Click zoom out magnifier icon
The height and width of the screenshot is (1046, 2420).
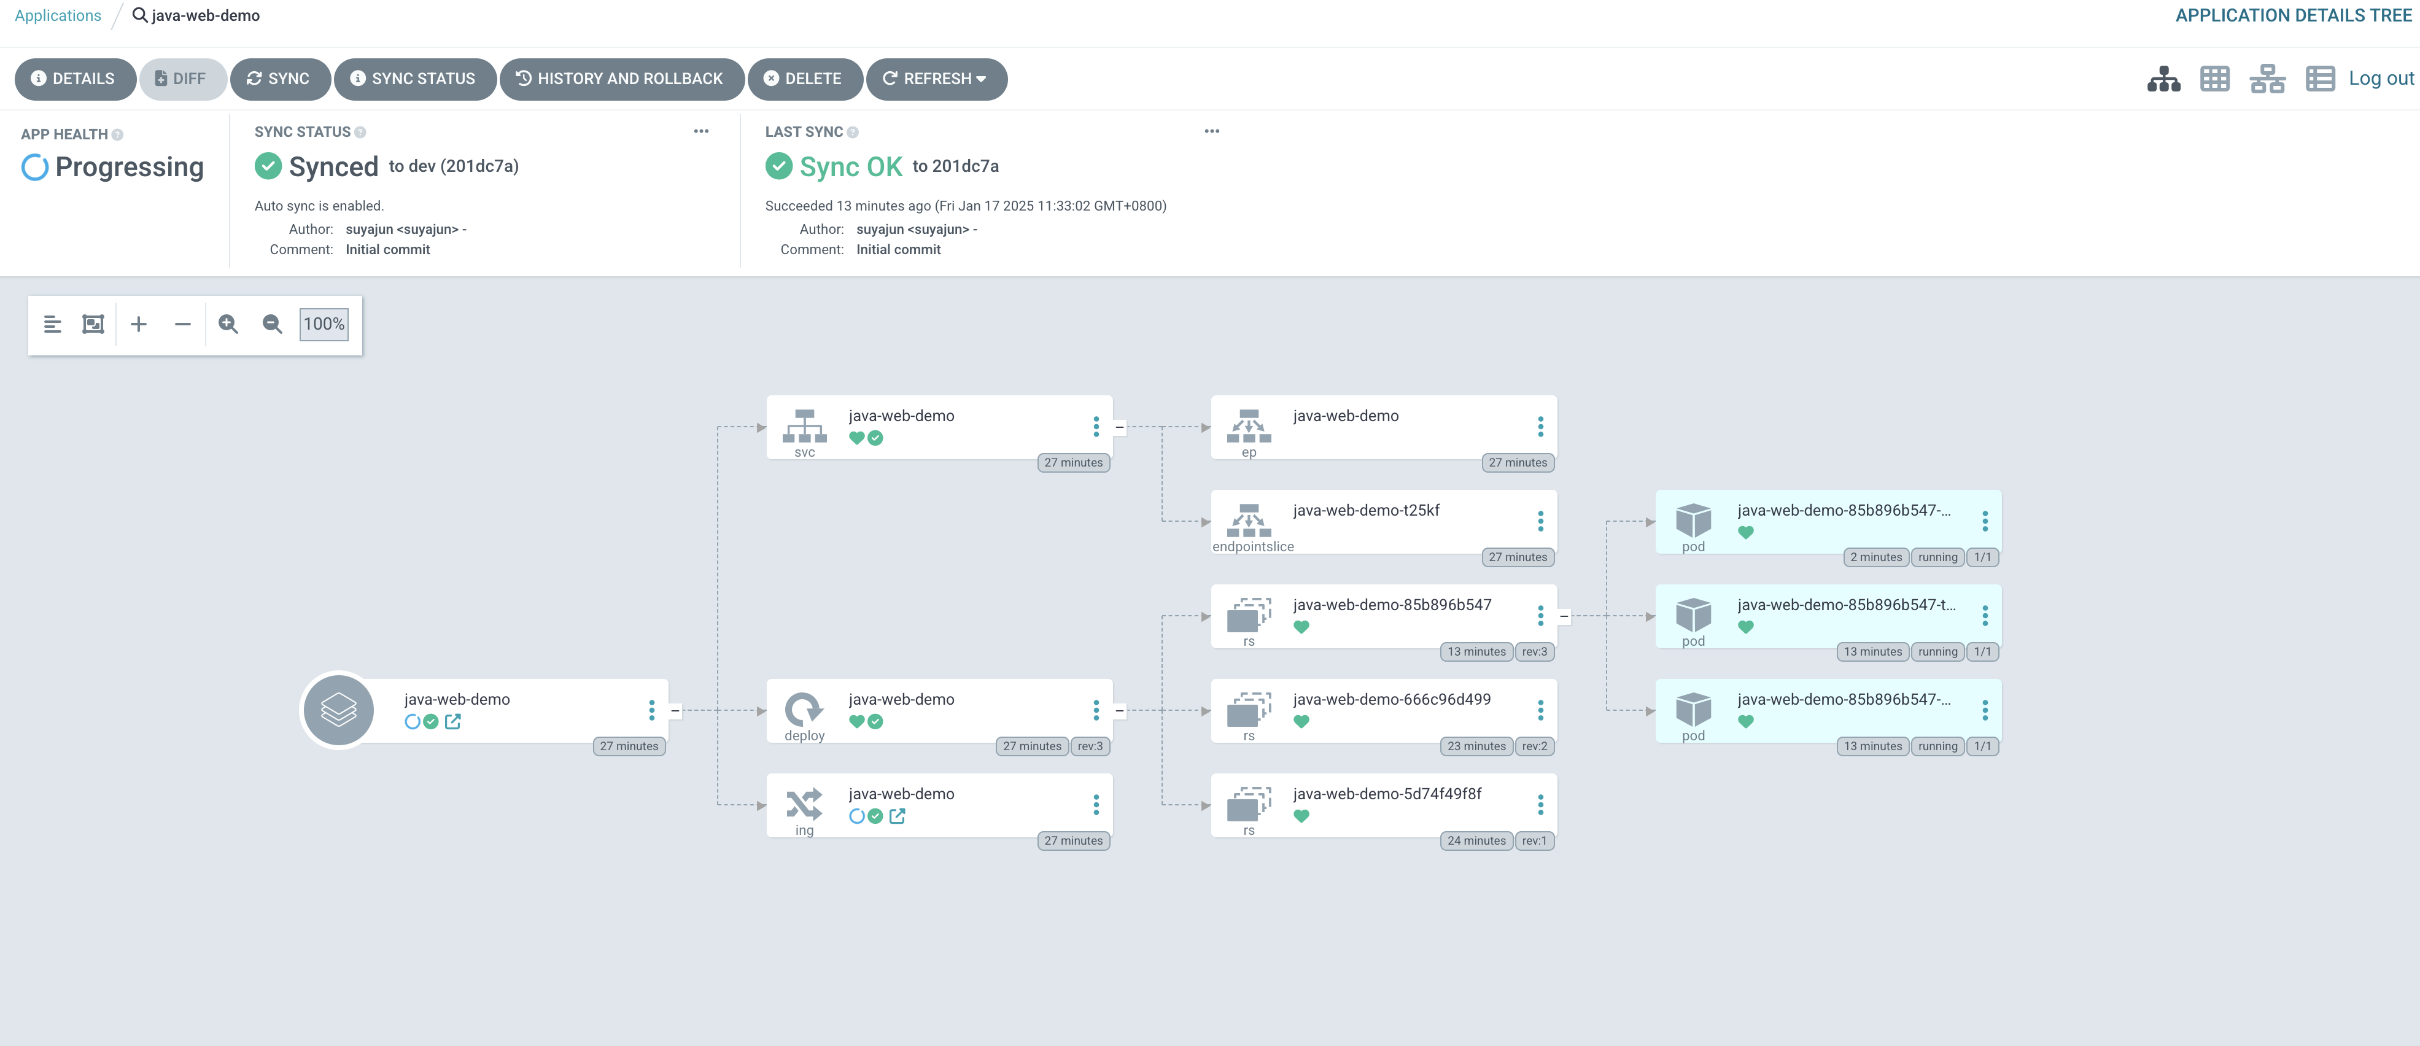(x=273, y=324)
